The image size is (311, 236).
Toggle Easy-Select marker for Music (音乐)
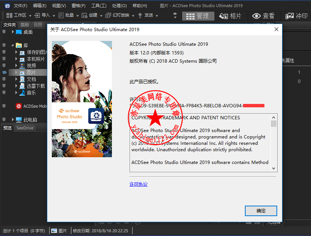tap(4, 93)
